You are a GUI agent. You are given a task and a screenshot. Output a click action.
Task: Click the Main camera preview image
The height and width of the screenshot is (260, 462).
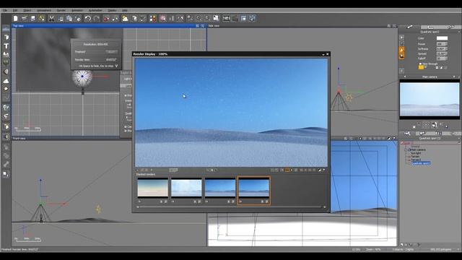(430, 100)
